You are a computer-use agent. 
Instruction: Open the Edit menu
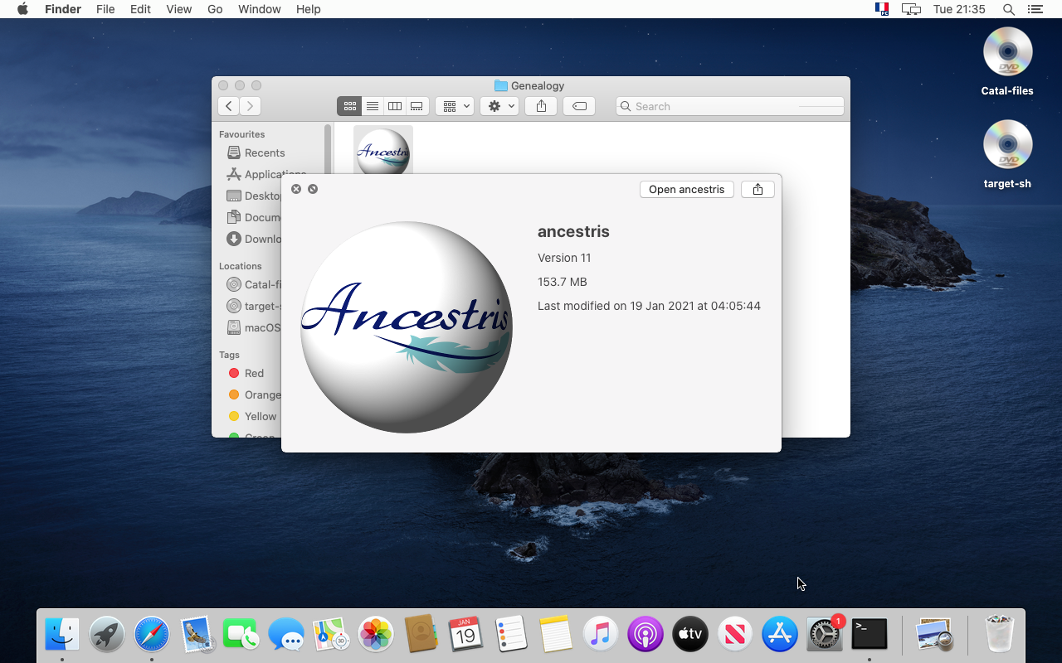coord(140,9)
